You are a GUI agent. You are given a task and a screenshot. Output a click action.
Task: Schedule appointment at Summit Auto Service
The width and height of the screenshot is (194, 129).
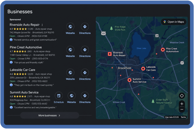(x=59, y=96)
